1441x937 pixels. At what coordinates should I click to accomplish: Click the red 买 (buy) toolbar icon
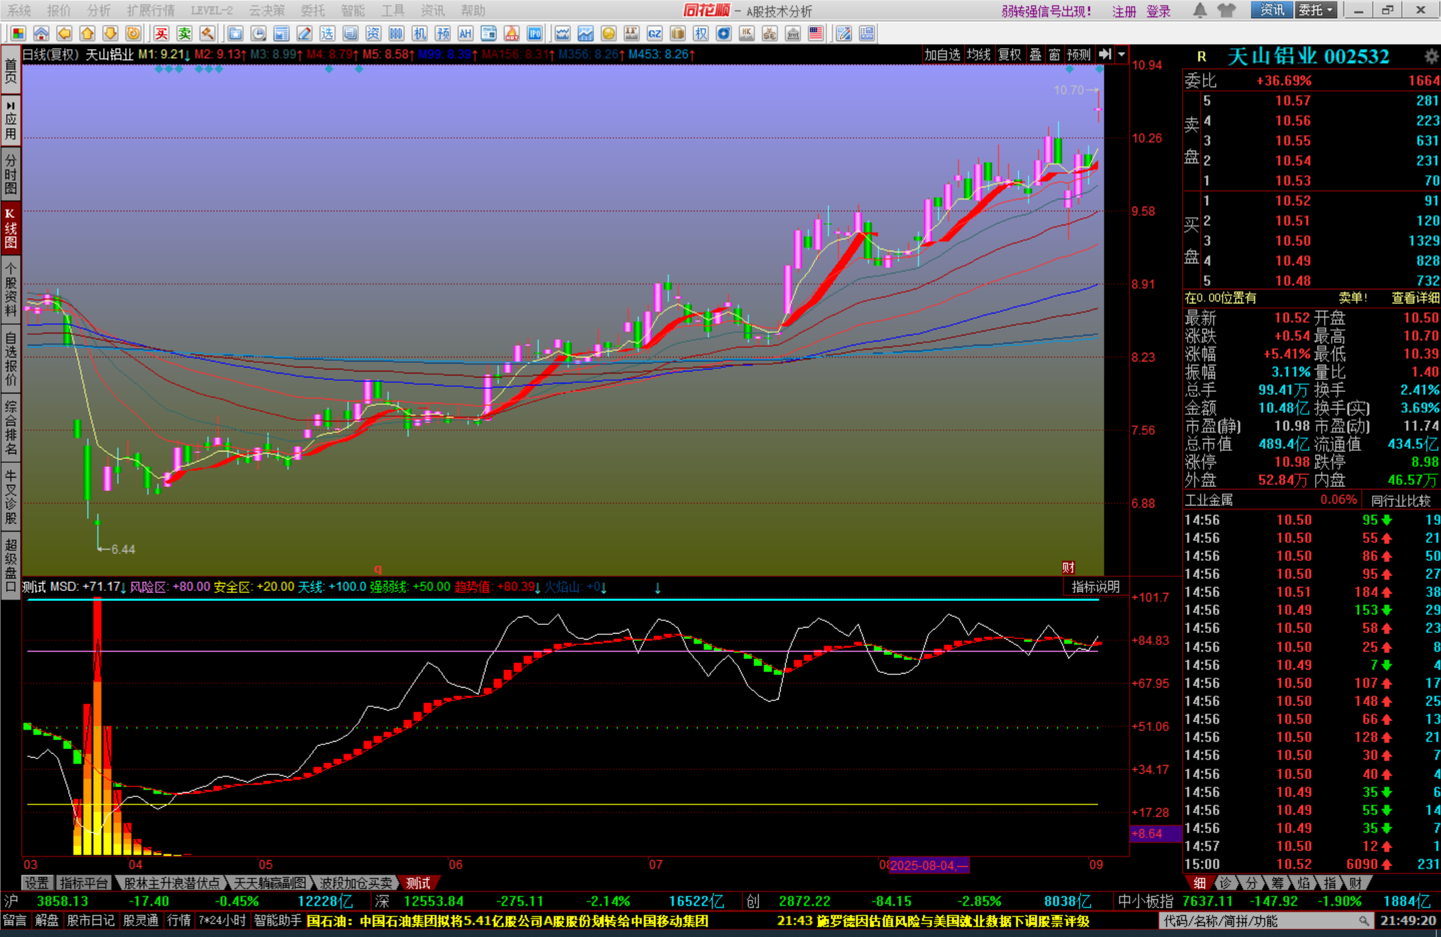pos(161,33)
